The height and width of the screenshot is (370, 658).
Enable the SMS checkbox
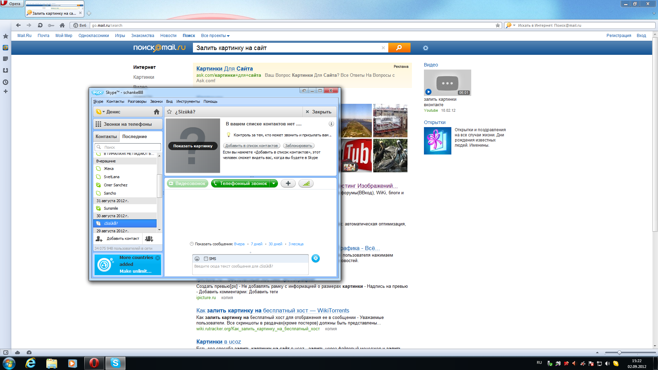(206, 259)
